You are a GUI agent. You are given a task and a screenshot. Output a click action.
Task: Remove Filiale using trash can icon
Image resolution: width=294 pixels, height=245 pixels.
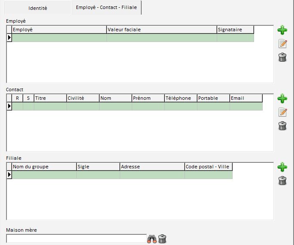tap(282, 181)
